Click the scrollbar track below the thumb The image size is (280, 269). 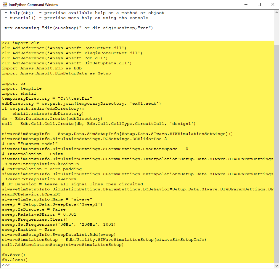pos(277,148)
